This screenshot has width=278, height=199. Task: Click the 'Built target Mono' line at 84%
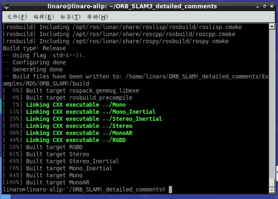43,175
